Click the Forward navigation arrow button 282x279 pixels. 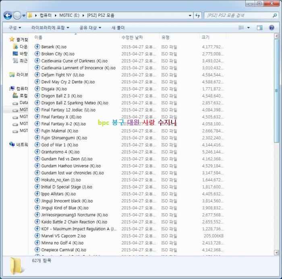[17, 15]
